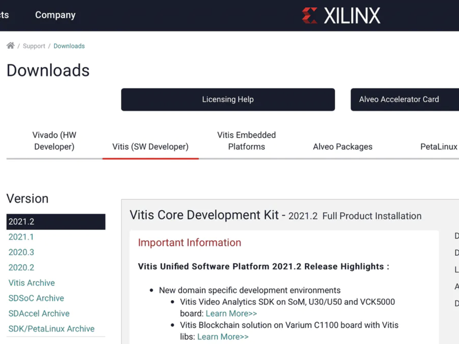Click the Support breadcrumb link

tap(34, 45)
